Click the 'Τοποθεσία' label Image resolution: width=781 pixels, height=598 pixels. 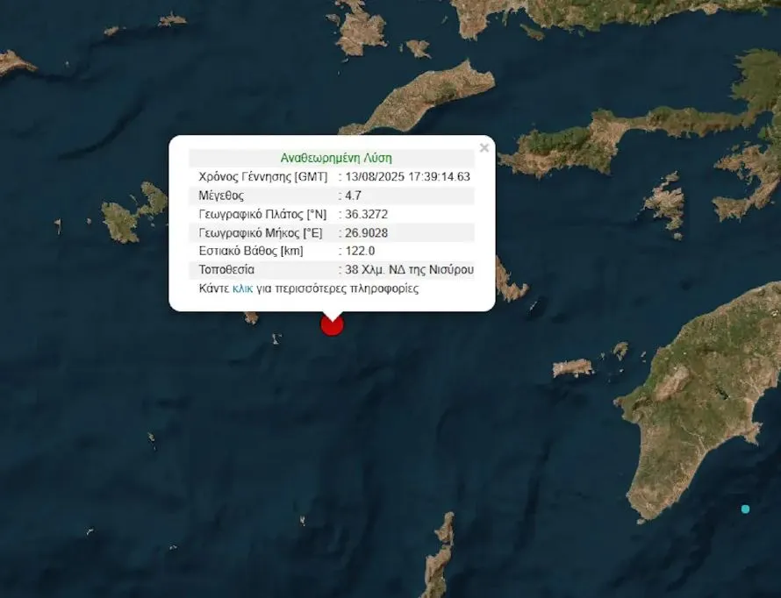pyautogui.click(x=226, y=270)
